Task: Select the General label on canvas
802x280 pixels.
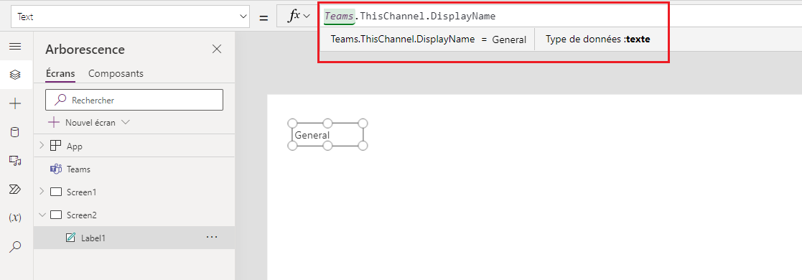Action: (x=328, y=135)
